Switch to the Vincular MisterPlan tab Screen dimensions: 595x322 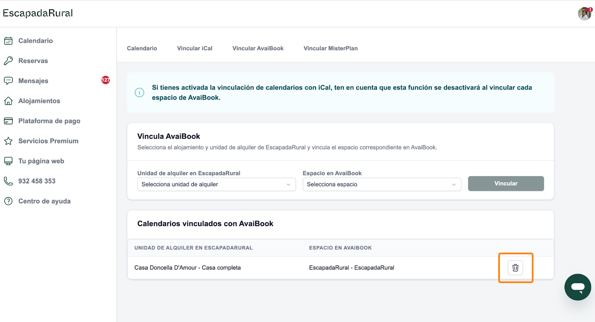click(x=331, y=48)
